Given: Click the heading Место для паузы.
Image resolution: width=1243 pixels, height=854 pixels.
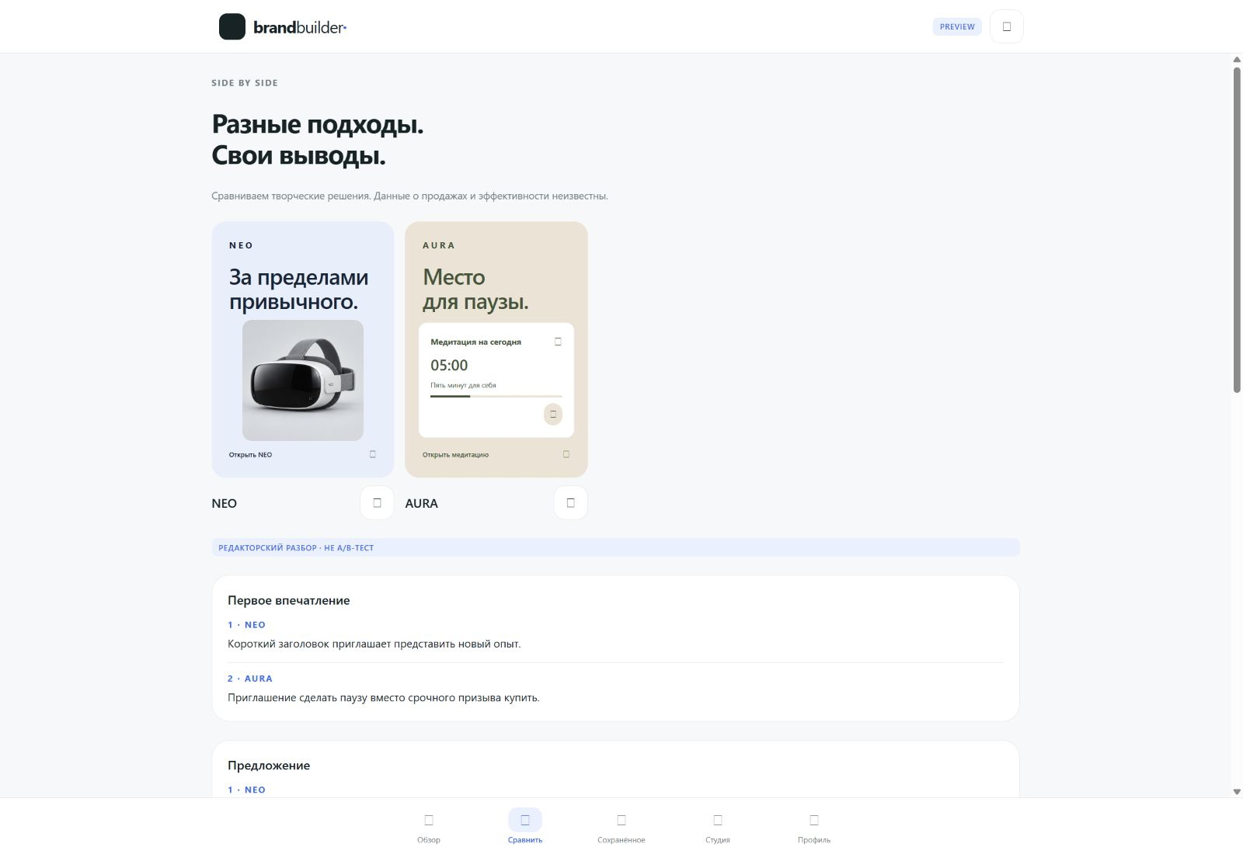Looking at the screenshot, I should 475,289.
